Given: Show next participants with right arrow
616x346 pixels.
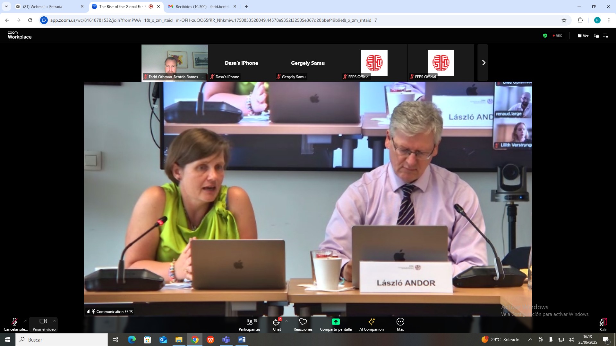Looking at the screenshot, I should tap(483, 63).
